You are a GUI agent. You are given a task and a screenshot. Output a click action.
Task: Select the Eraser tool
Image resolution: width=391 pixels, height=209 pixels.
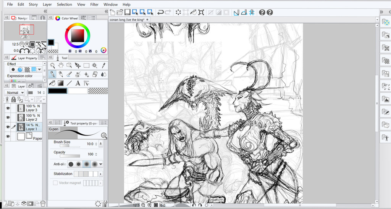pyautogui.click(x=95, y=74)
